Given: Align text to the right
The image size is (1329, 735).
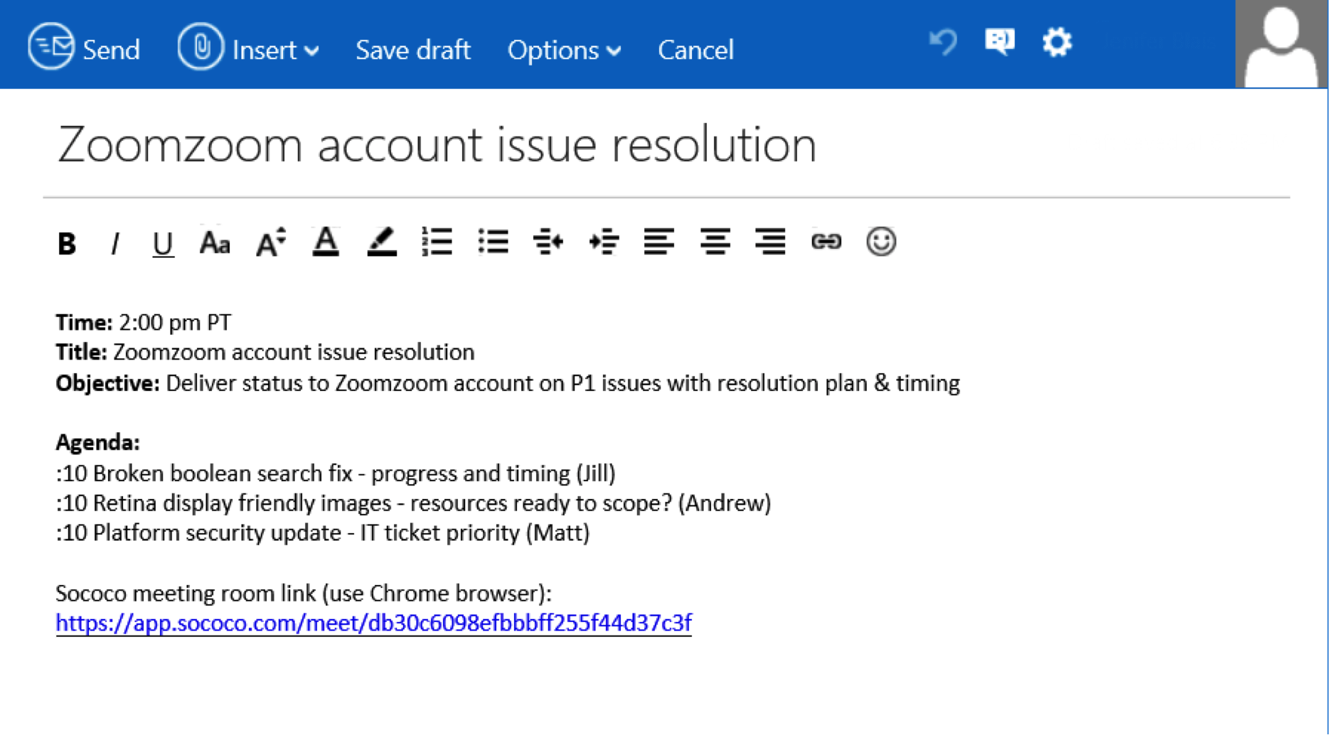Looking at the screenshot, I should (770, 242).
